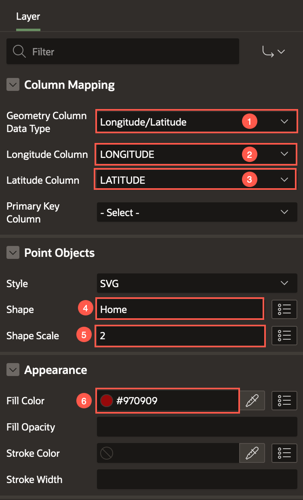Open the options list next to Fill Color
Screen dimensions: 303x500
pos(284,400)
